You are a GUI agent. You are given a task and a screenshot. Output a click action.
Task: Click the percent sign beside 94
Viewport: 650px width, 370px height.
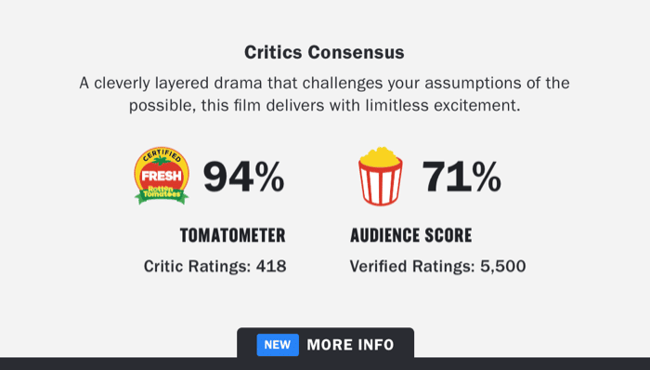(x=269, y=178)
